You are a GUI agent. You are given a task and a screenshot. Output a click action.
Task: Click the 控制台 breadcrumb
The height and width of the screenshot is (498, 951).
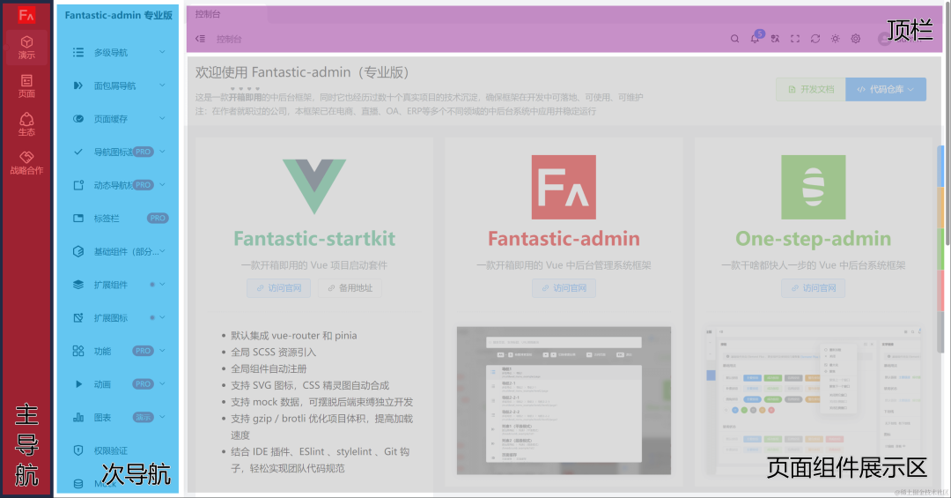pyautogui.click(x=229, y=39)
